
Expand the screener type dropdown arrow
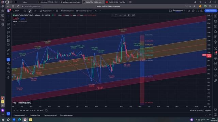(27, 115)
